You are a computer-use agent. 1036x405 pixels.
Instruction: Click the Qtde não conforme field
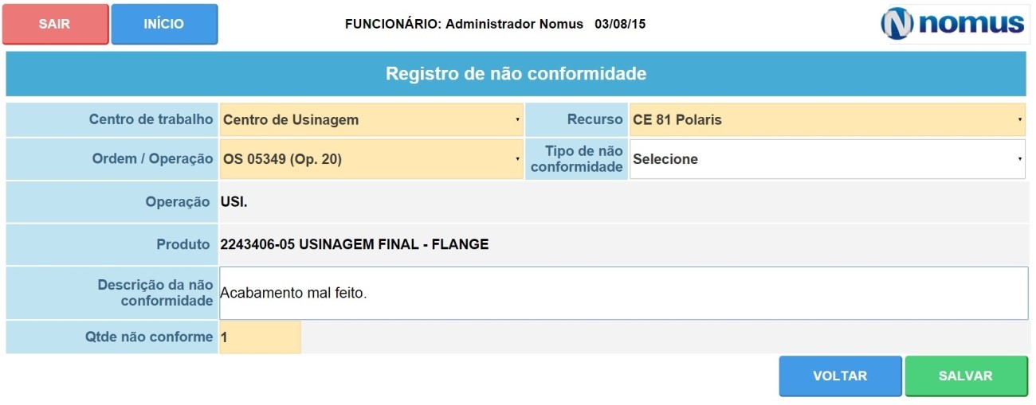[x=261, y=337]
